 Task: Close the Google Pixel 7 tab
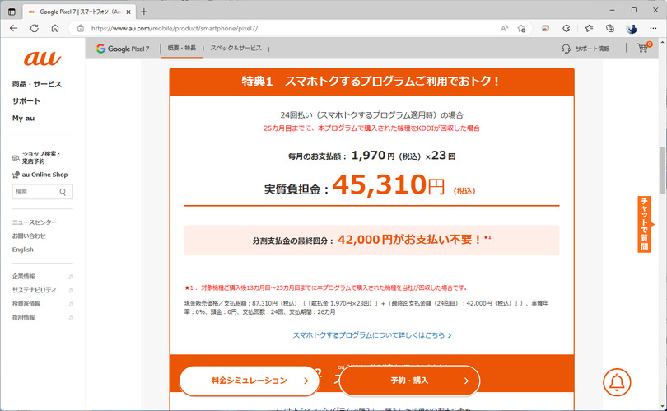click(128, 12)
